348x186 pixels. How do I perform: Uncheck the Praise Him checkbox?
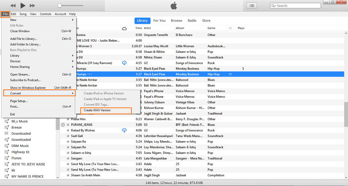tap(68, 119)
